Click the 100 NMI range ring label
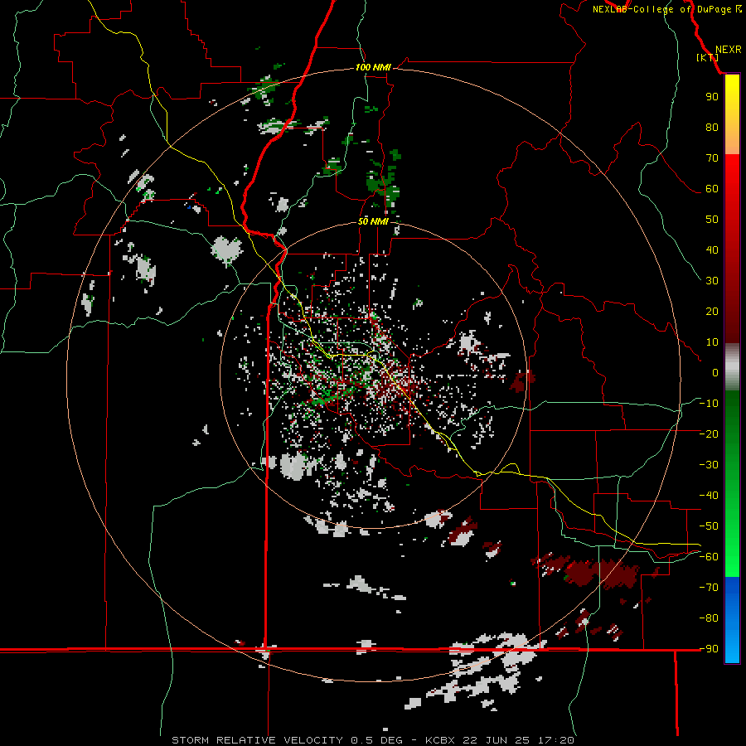The image size is (746, 746). tap(373, 67)
